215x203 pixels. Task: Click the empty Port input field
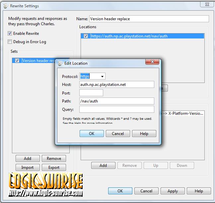click(91, 93)
